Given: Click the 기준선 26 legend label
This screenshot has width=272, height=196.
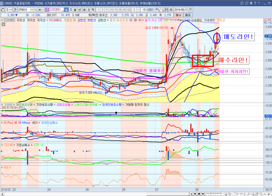Looking at the screenshot, I should point(70,20).
